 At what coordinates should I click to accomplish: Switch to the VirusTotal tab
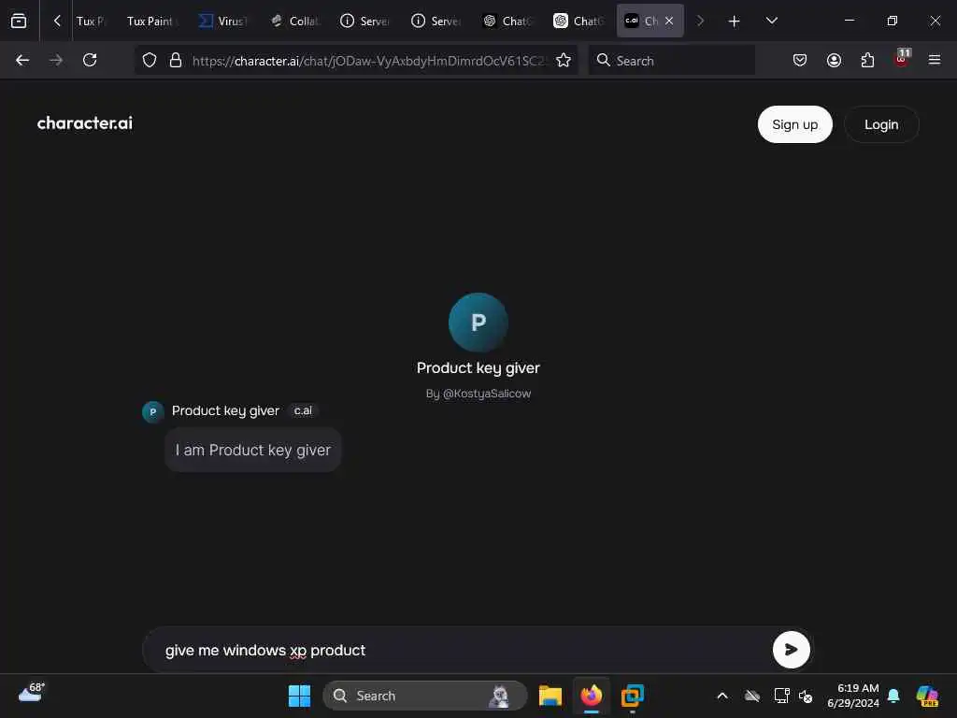point(224,22)
